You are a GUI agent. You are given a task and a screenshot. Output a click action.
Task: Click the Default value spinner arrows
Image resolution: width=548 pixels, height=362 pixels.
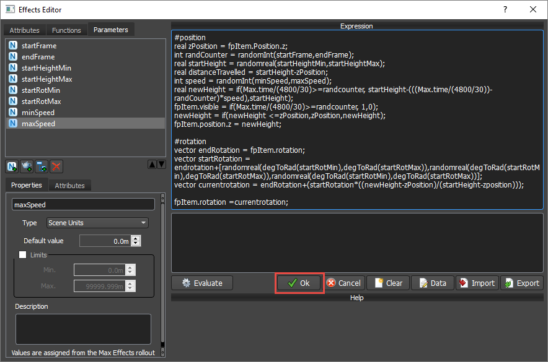pyautogui.click(x=136, y=241)
